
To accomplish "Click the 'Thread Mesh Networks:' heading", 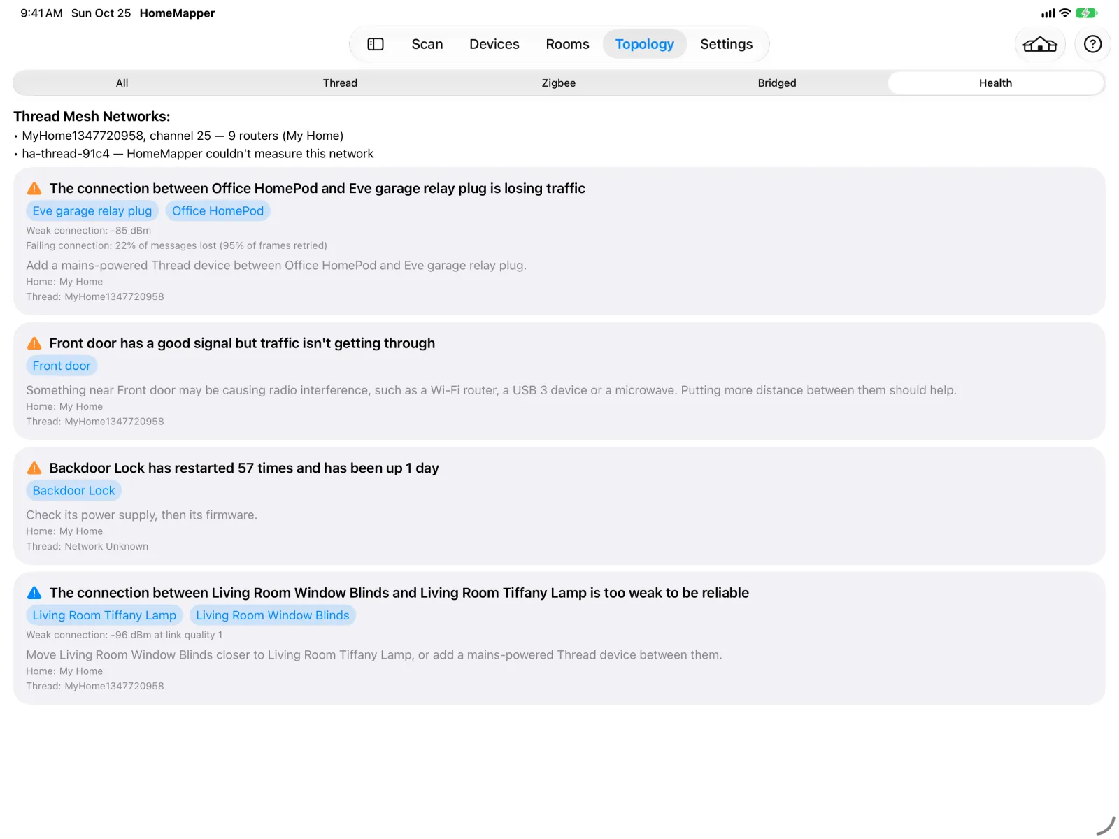I will 92,117.
